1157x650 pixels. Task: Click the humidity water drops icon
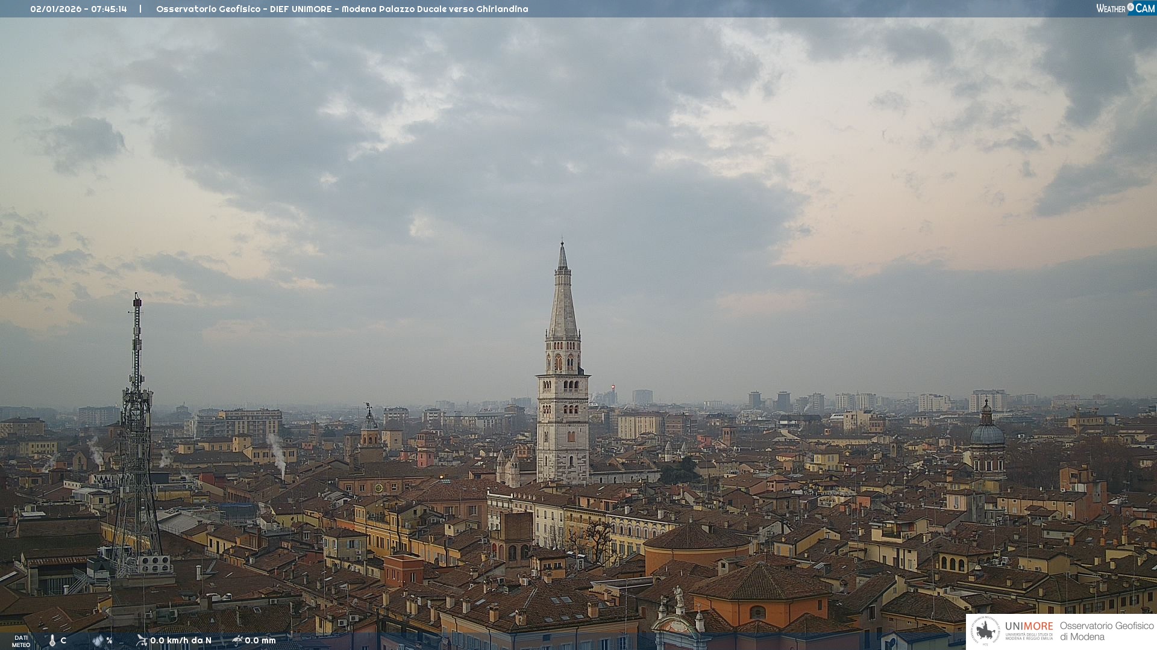tap(98, 640)
